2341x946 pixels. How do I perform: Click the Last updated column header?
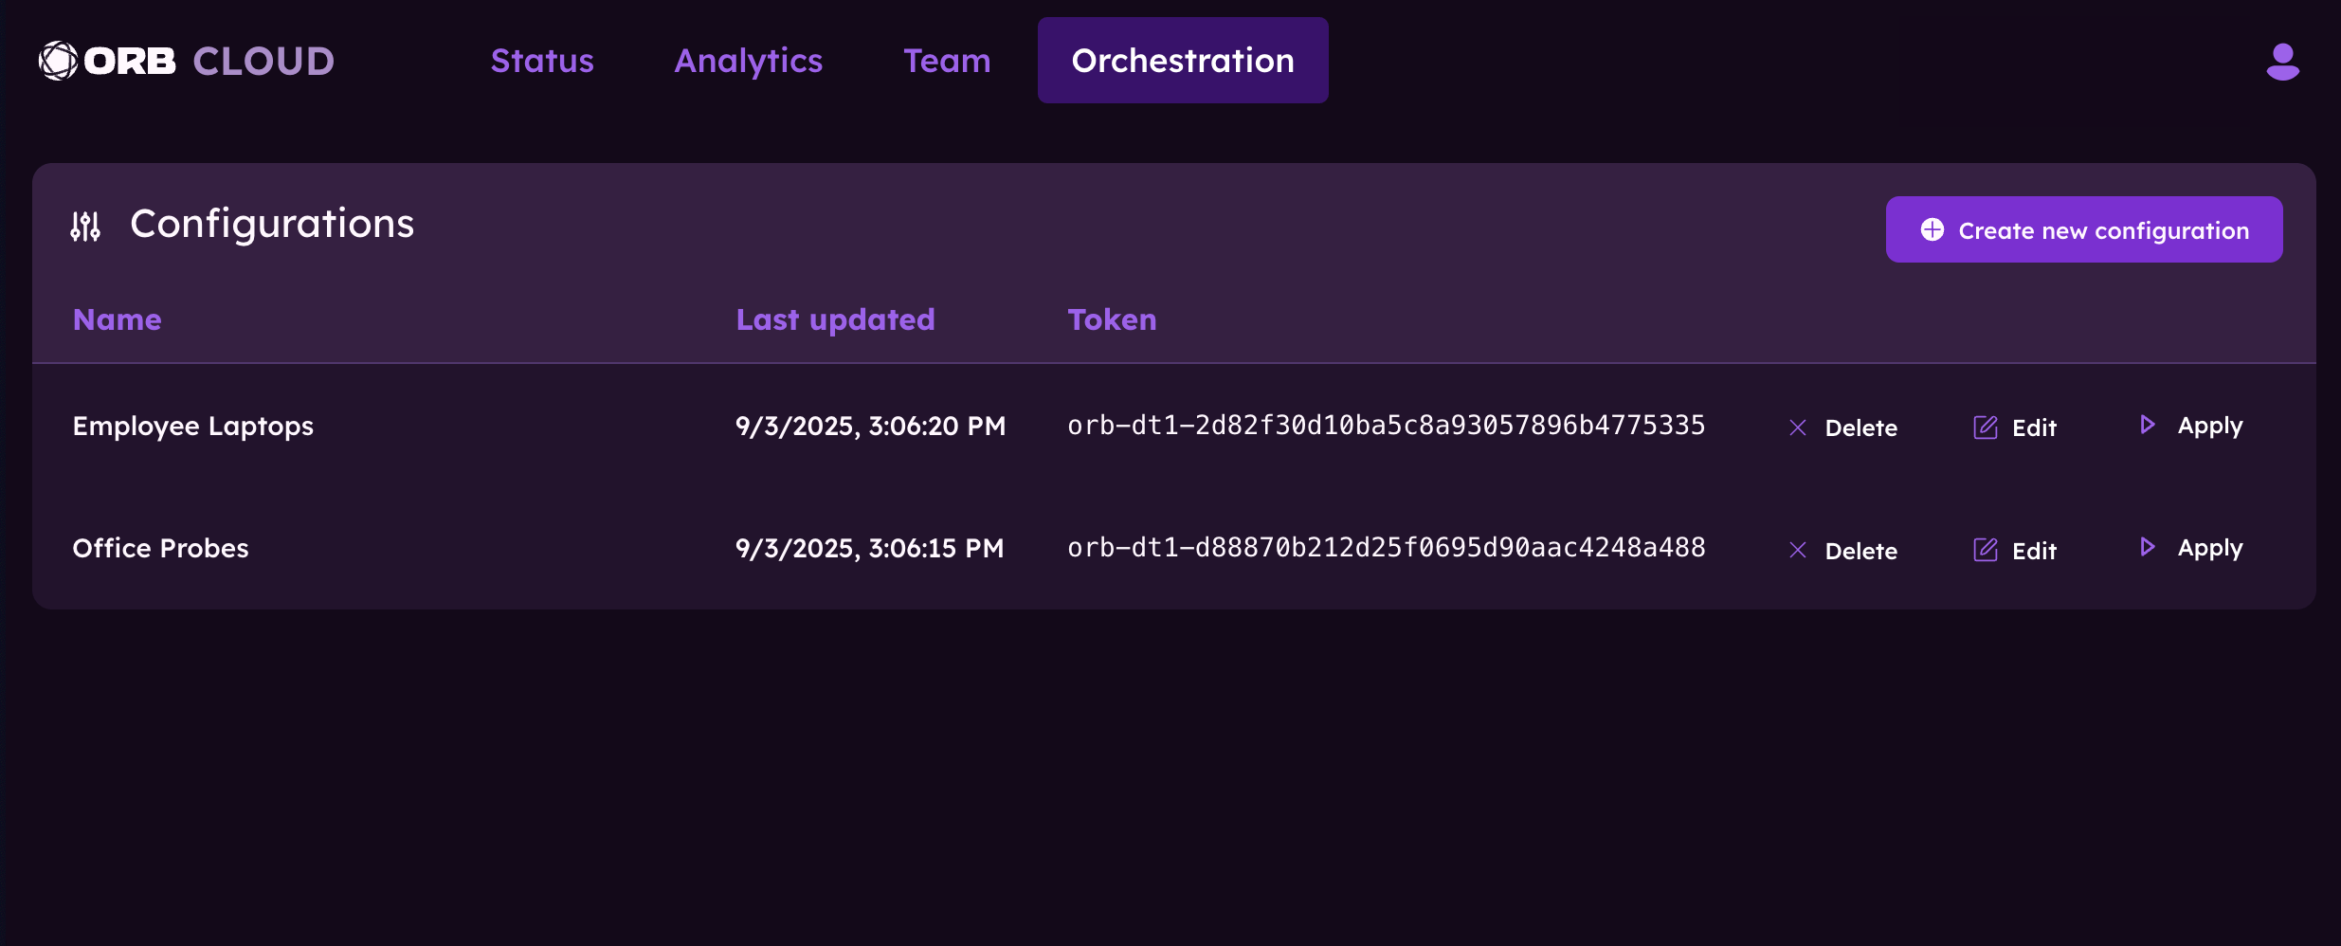[835, 319]
